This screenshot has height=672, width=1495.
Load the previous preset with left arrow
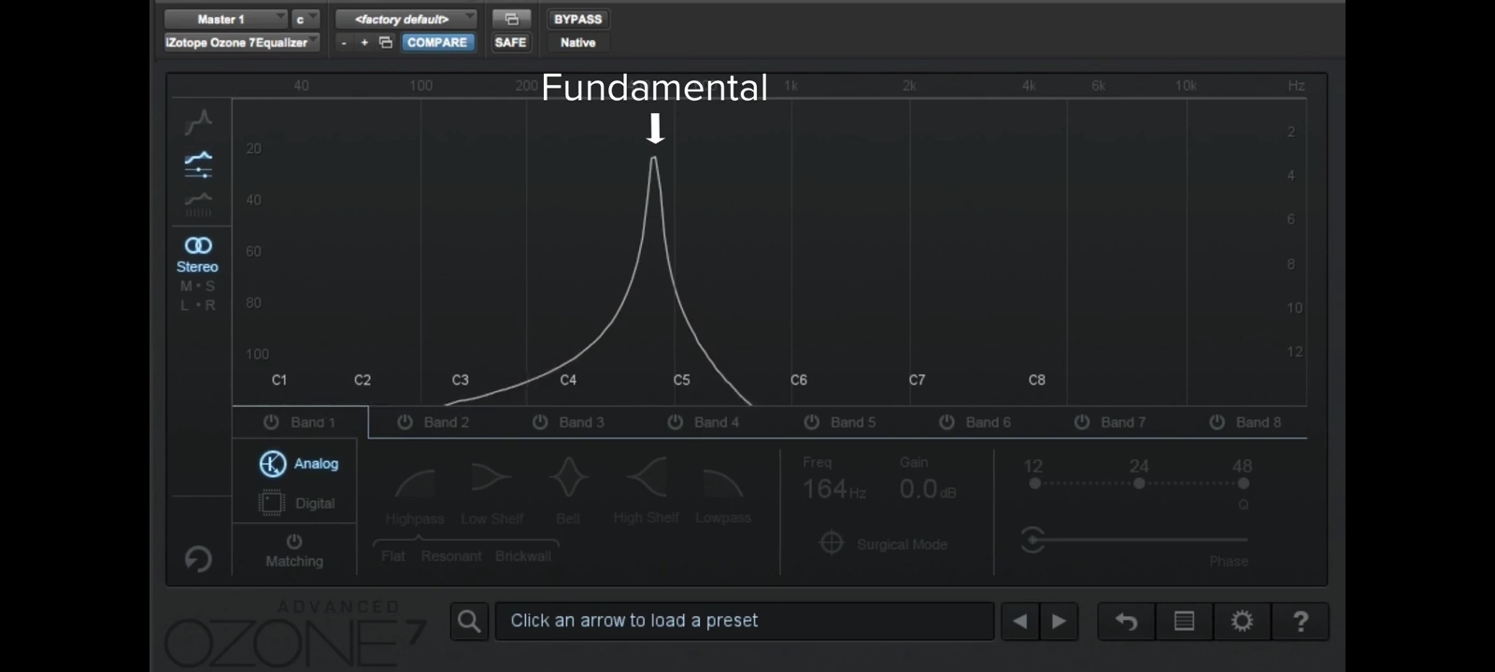pyautogui.click(x=1020, y=622)
